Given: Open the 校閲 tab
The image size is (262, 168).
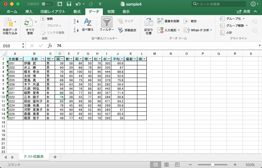Looking at the screenshot, I should (x=111, y=11).
